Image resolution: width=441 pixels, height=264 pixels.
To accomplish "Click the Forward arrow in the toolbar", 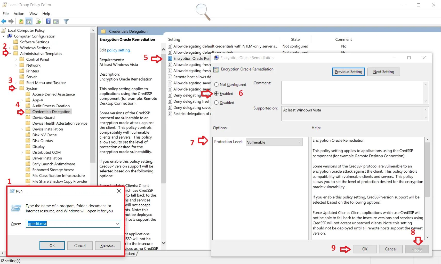I will click(11, 21).
